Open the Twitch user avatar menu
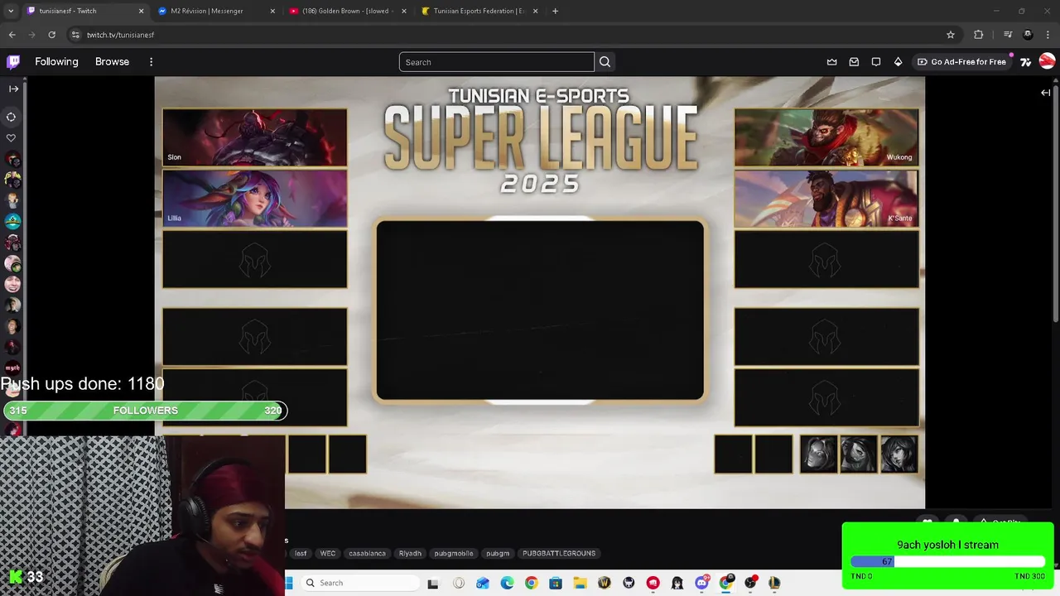 pyautogui.click(x=1047, y=61)
